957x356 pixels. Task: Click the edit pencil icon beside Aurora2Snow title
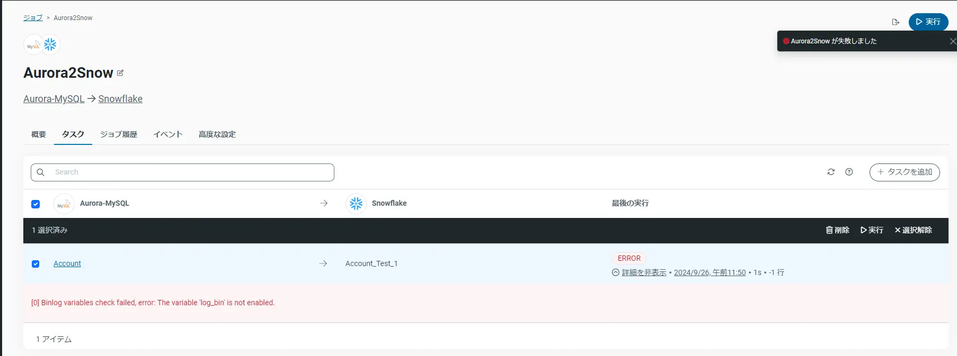120,73
